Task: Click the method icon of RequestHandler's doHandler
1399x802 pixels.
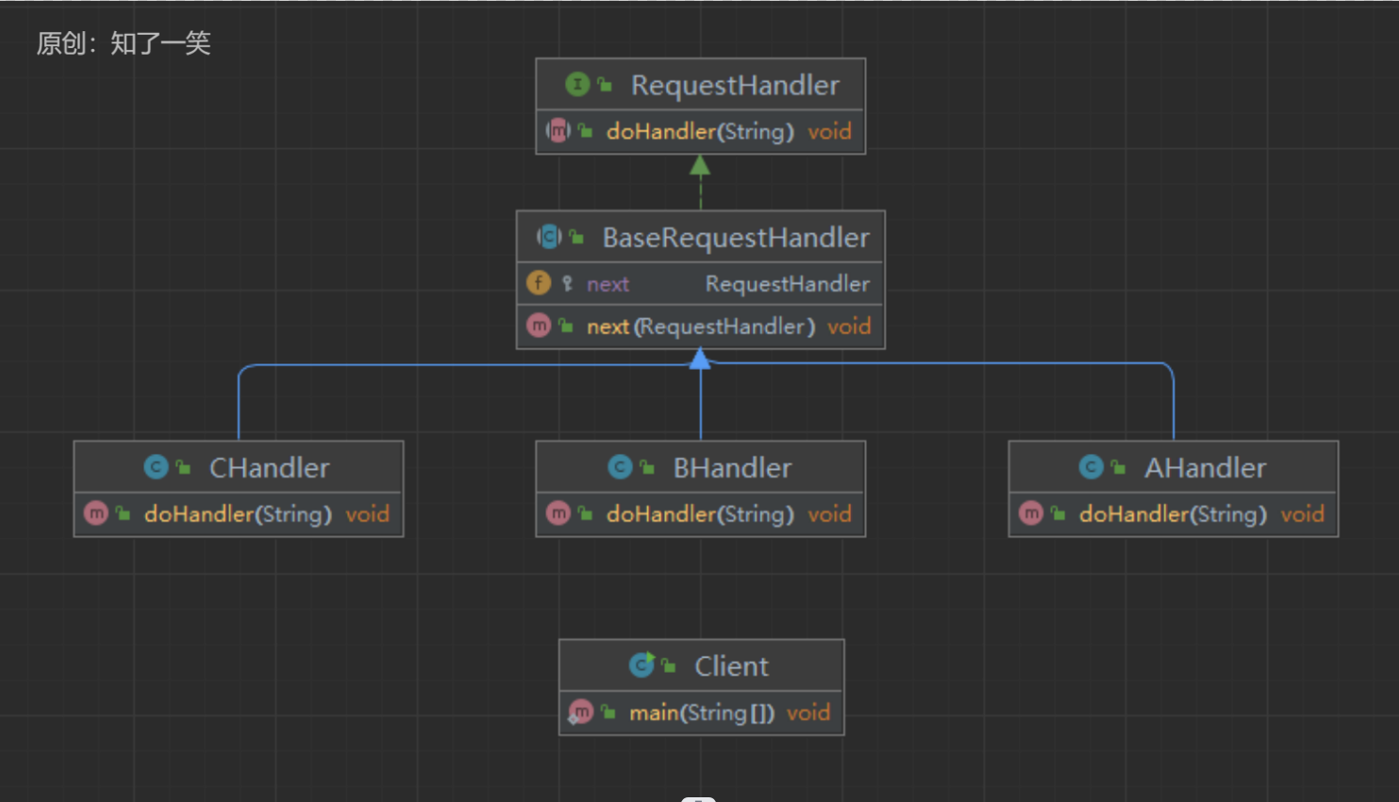Action: pyautogui.click(x=558, y=130)
